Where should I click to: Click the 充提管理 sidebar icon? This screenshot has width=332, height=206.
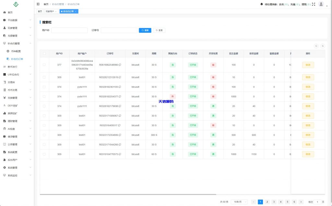pyautogui.click(x=5, y=36)
